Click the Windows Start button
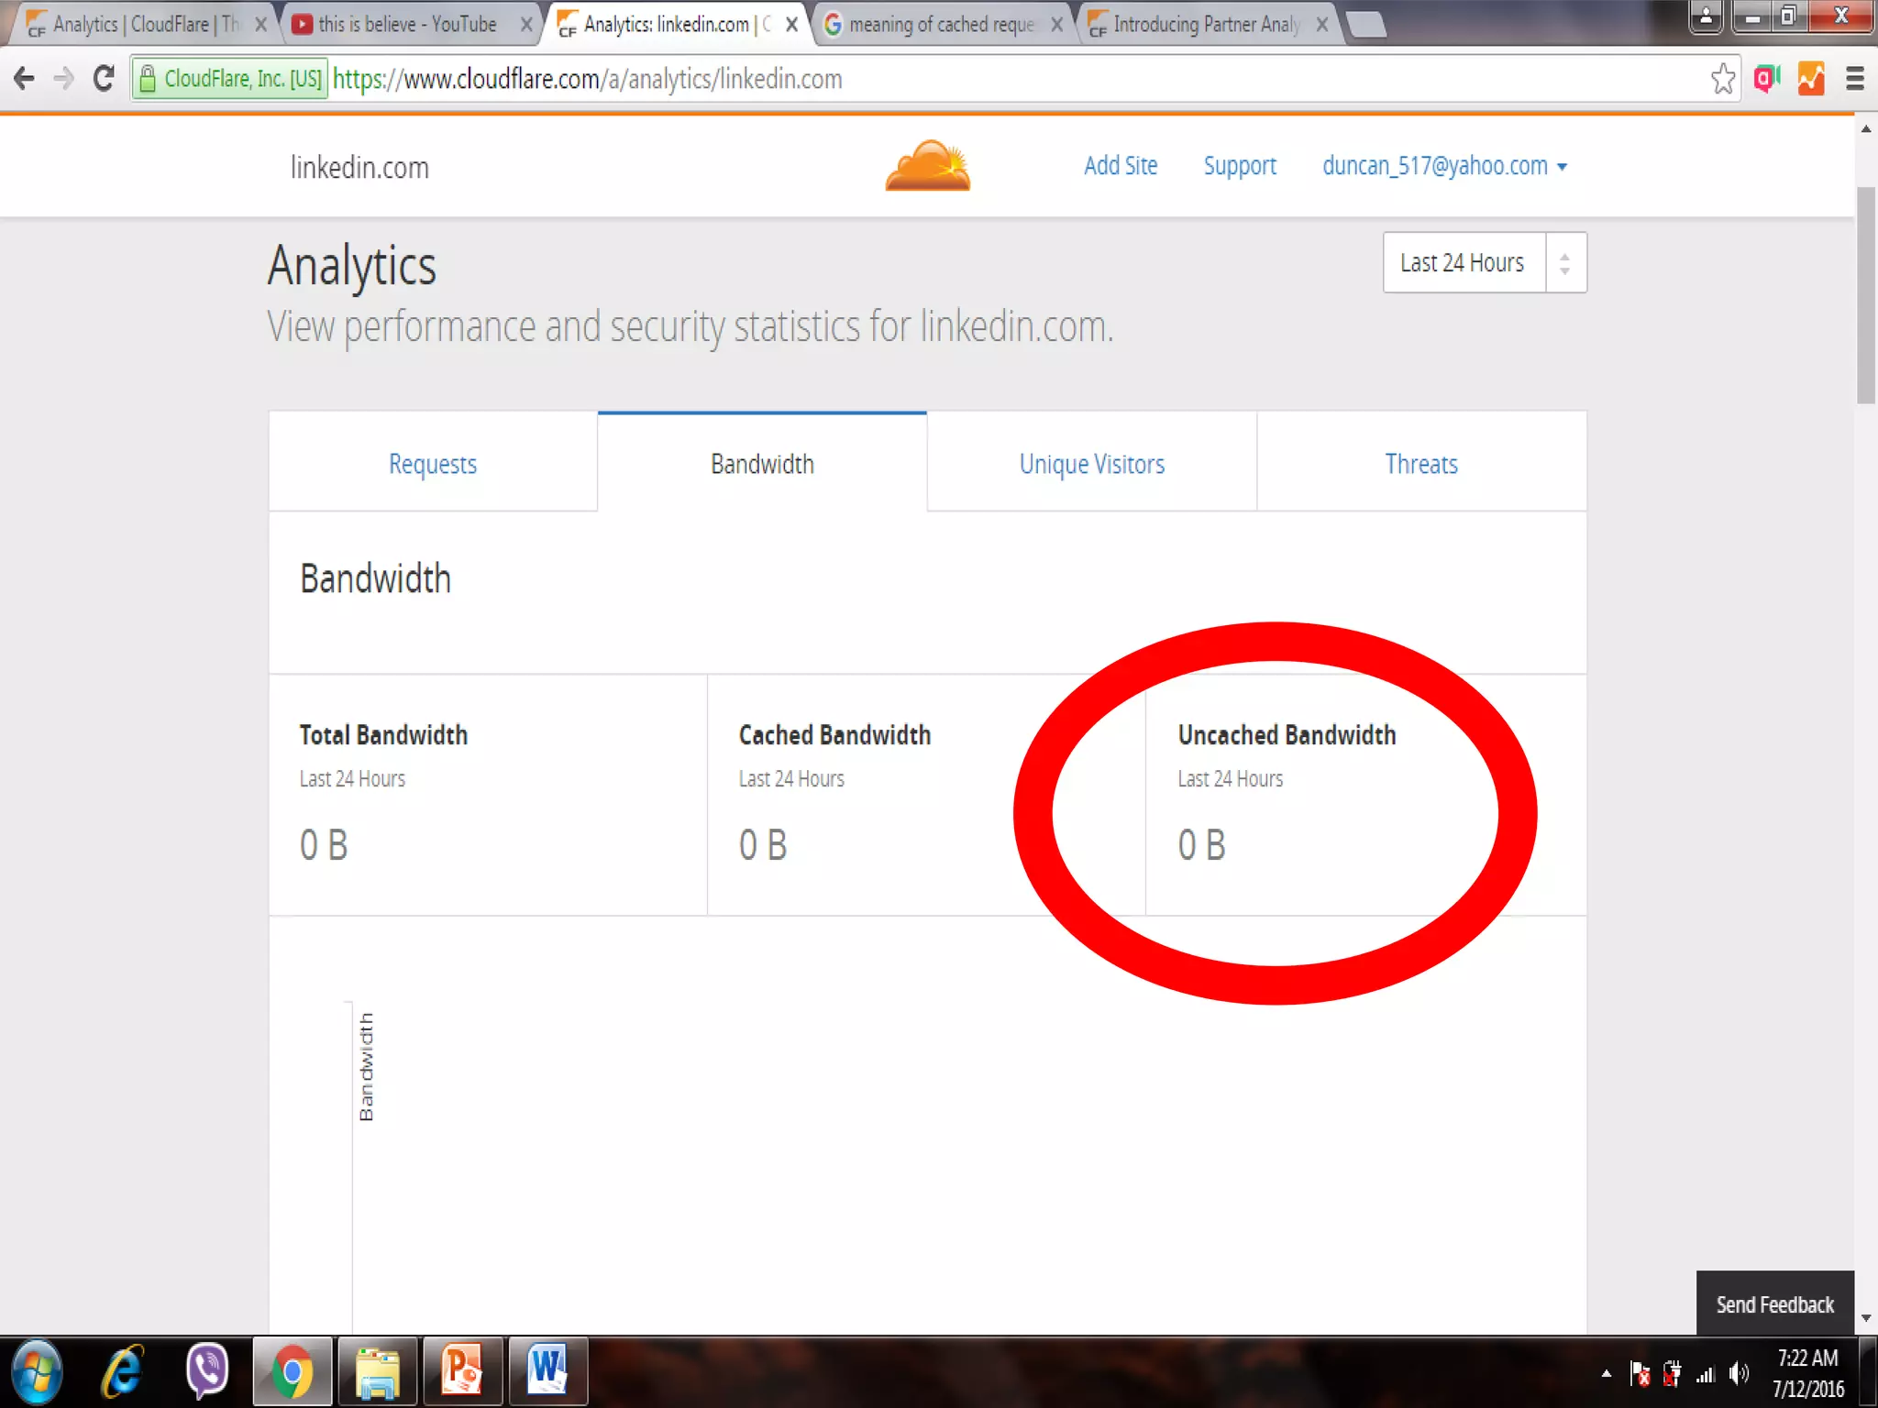 point(37,1371)
